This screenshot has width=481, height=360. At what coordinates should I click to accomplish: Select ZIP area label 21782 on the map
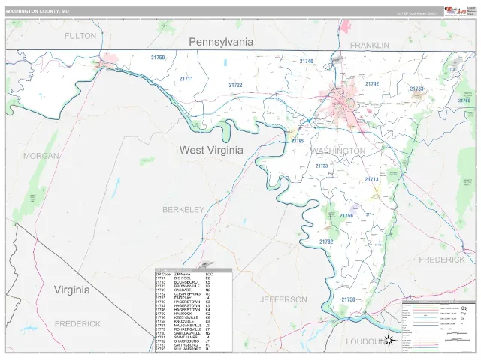click(x=326, y=241)
